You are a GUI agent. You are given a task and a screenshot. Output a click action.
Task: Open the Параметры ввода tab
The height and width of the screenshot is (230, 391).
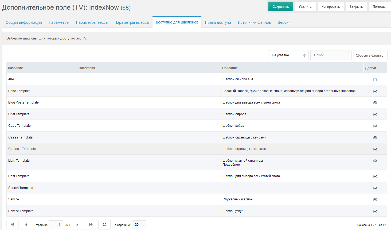92,22
